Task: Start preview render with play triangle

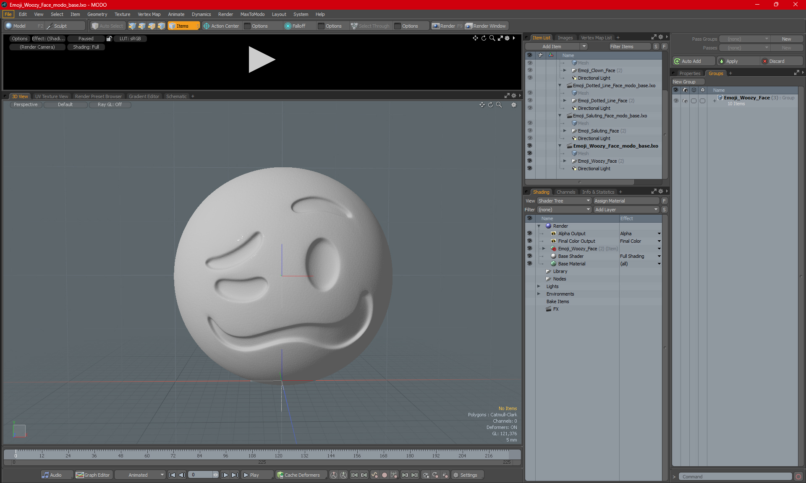Action: pyautogui.click(x=261, y=60)
